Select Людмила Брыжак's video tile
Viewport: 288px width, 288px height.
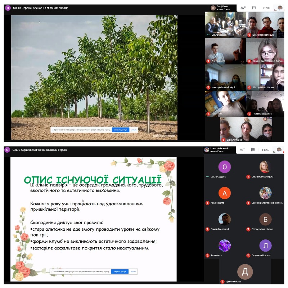[265, 104]
